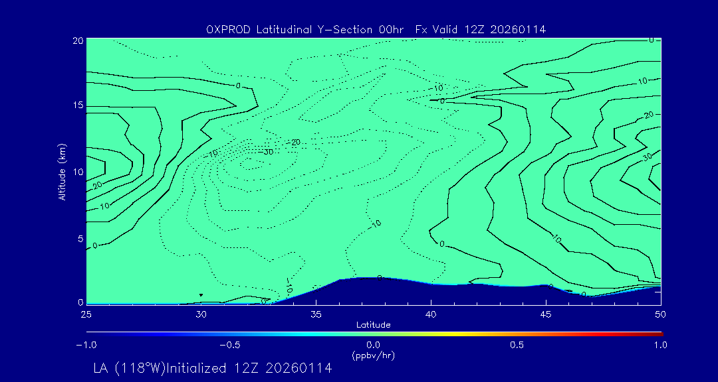Screen dimensions: 718x382
Task: Click the -30 dotted contour label
Action: (269, 152)
